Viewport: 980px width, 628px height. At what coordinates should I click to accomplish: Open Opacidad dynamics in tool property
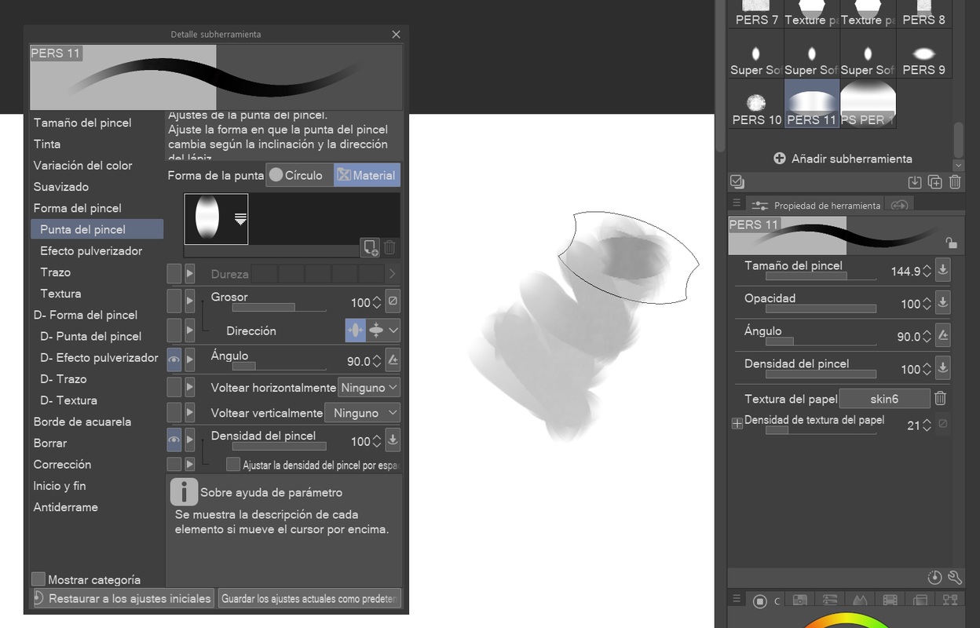[x=943, y=302]
